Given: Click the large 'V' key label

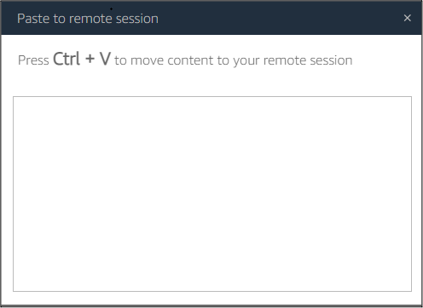Looking at the screenshot, I should pos(105,59).
